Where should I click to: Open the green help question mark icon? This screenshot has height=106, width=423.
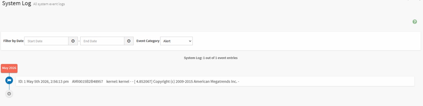click(415, 22)
